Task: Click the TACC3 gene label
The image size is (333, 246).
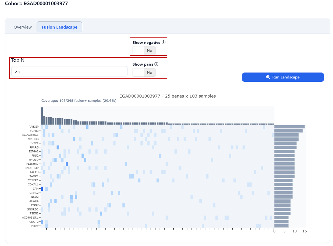Action: coord(34,172)
